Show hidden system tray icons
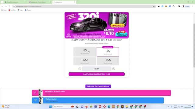The height and width of the screenshot is (109, 195). pos(168,107)
